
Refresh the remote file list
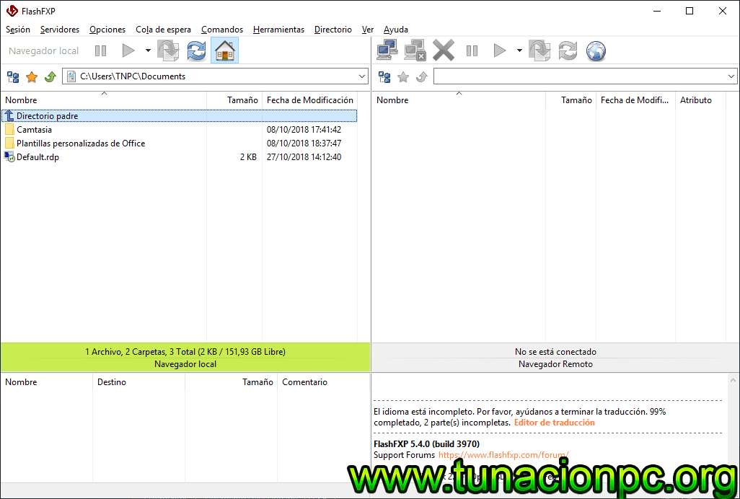click(568, 50)
